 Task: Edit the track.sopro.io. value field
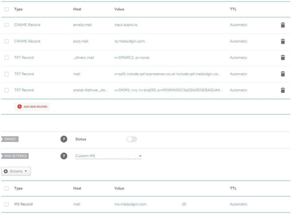[x=126, y=25]
